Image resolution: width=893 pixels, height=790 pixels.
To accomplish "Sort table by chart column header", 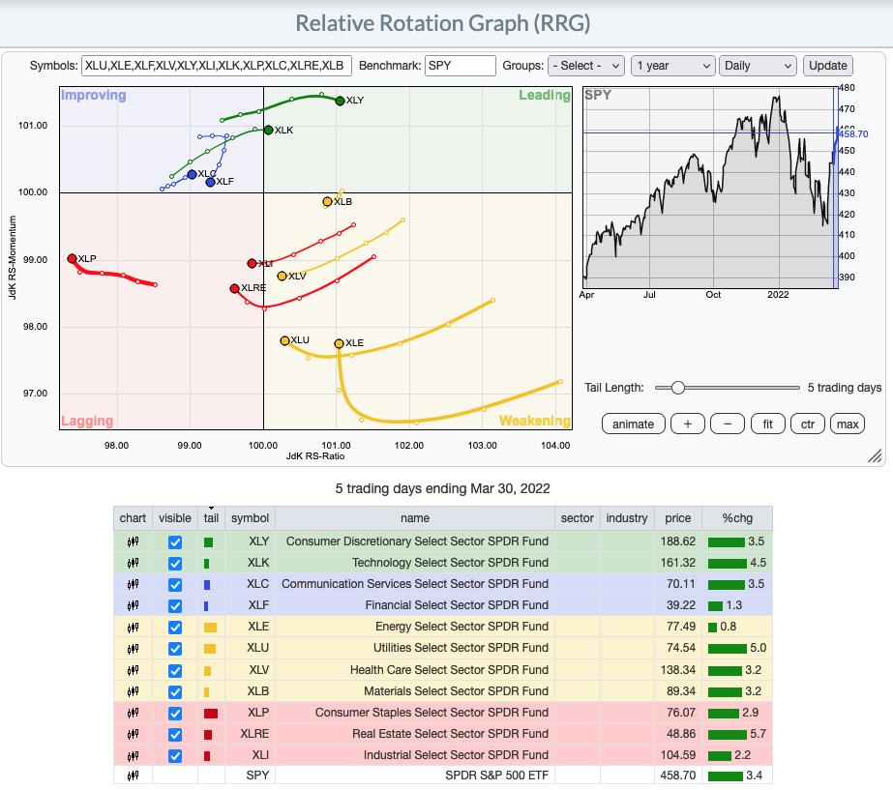I will coord(133,518).
